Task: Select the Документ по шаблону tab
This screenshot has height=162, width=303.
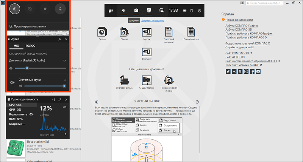Action: [153, 20]
